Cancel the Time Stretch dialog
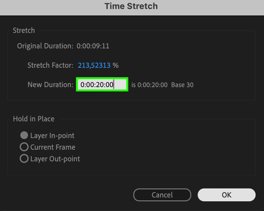 tap(162, 195)
